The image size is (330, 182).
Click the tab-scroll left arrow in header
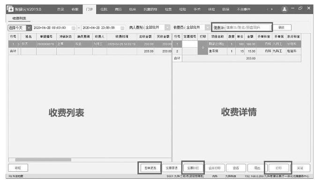pos(267,9)
